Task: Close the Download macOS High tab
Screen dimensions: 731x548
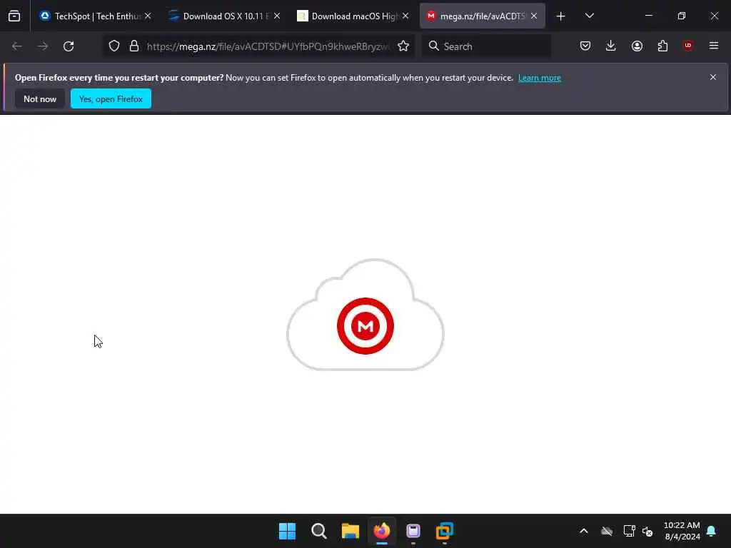Action: tap(405, 16)
